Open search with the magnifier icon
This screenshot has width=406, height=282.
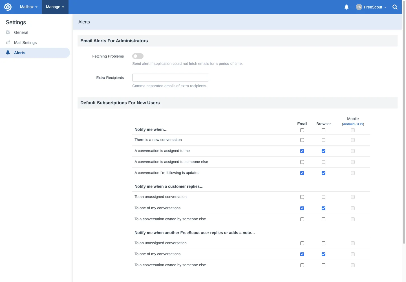(395, 7)
